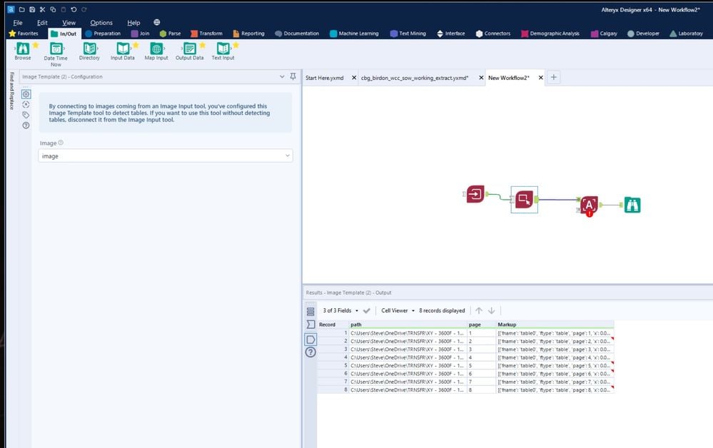Screen dimensions: 713x448
Task: Switch to the Developer tool palette
Action: click(643, 33)
